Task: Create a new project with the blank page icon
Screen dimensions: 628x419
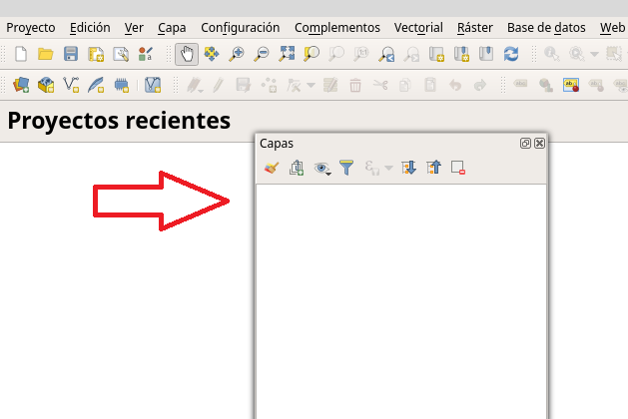Action: click(19, 55)
